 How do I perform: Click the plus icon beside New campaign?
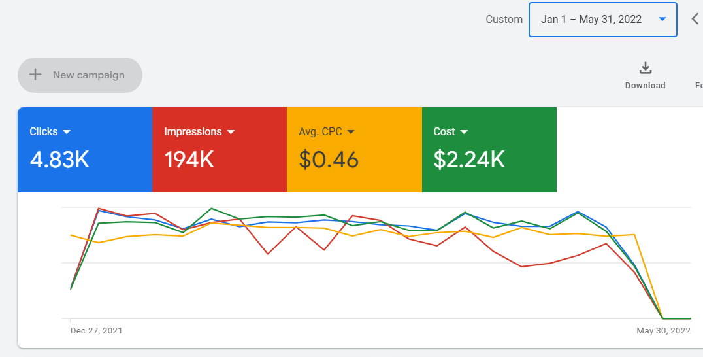35,75
